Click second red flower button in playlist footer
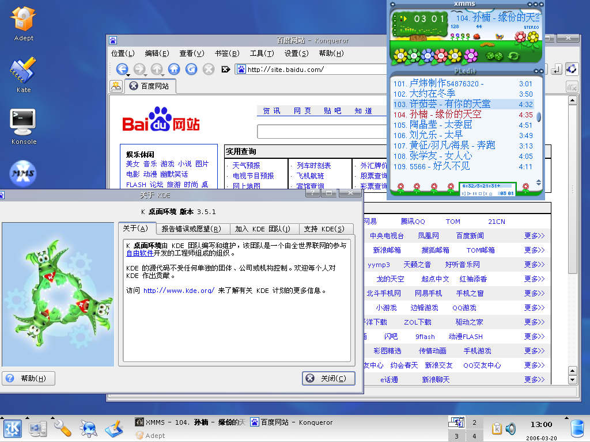590x442 pixels. 417,187
